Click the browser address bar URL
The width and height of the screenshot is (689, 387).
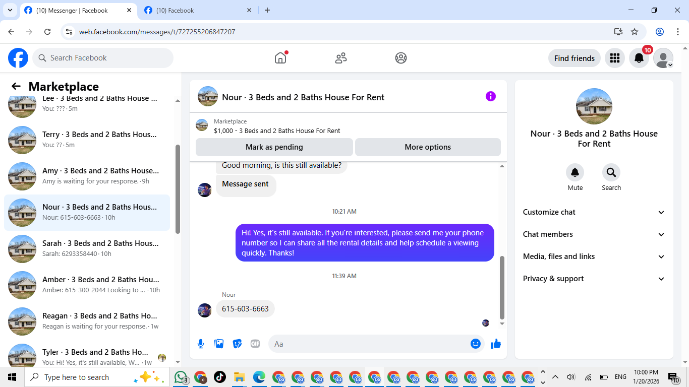coord(157,32)
